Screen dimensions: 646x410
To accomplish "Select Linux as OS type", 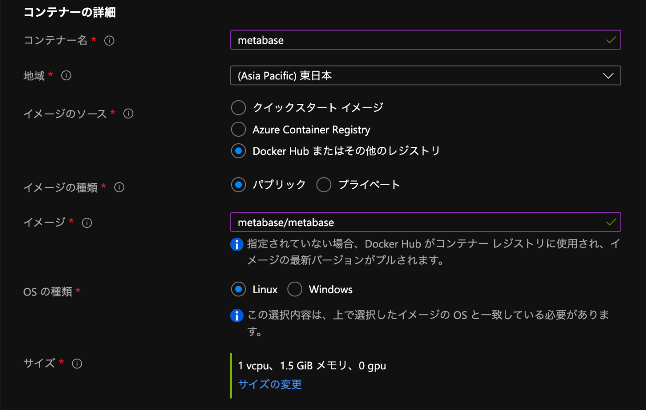I will click(x=239, y=289).
